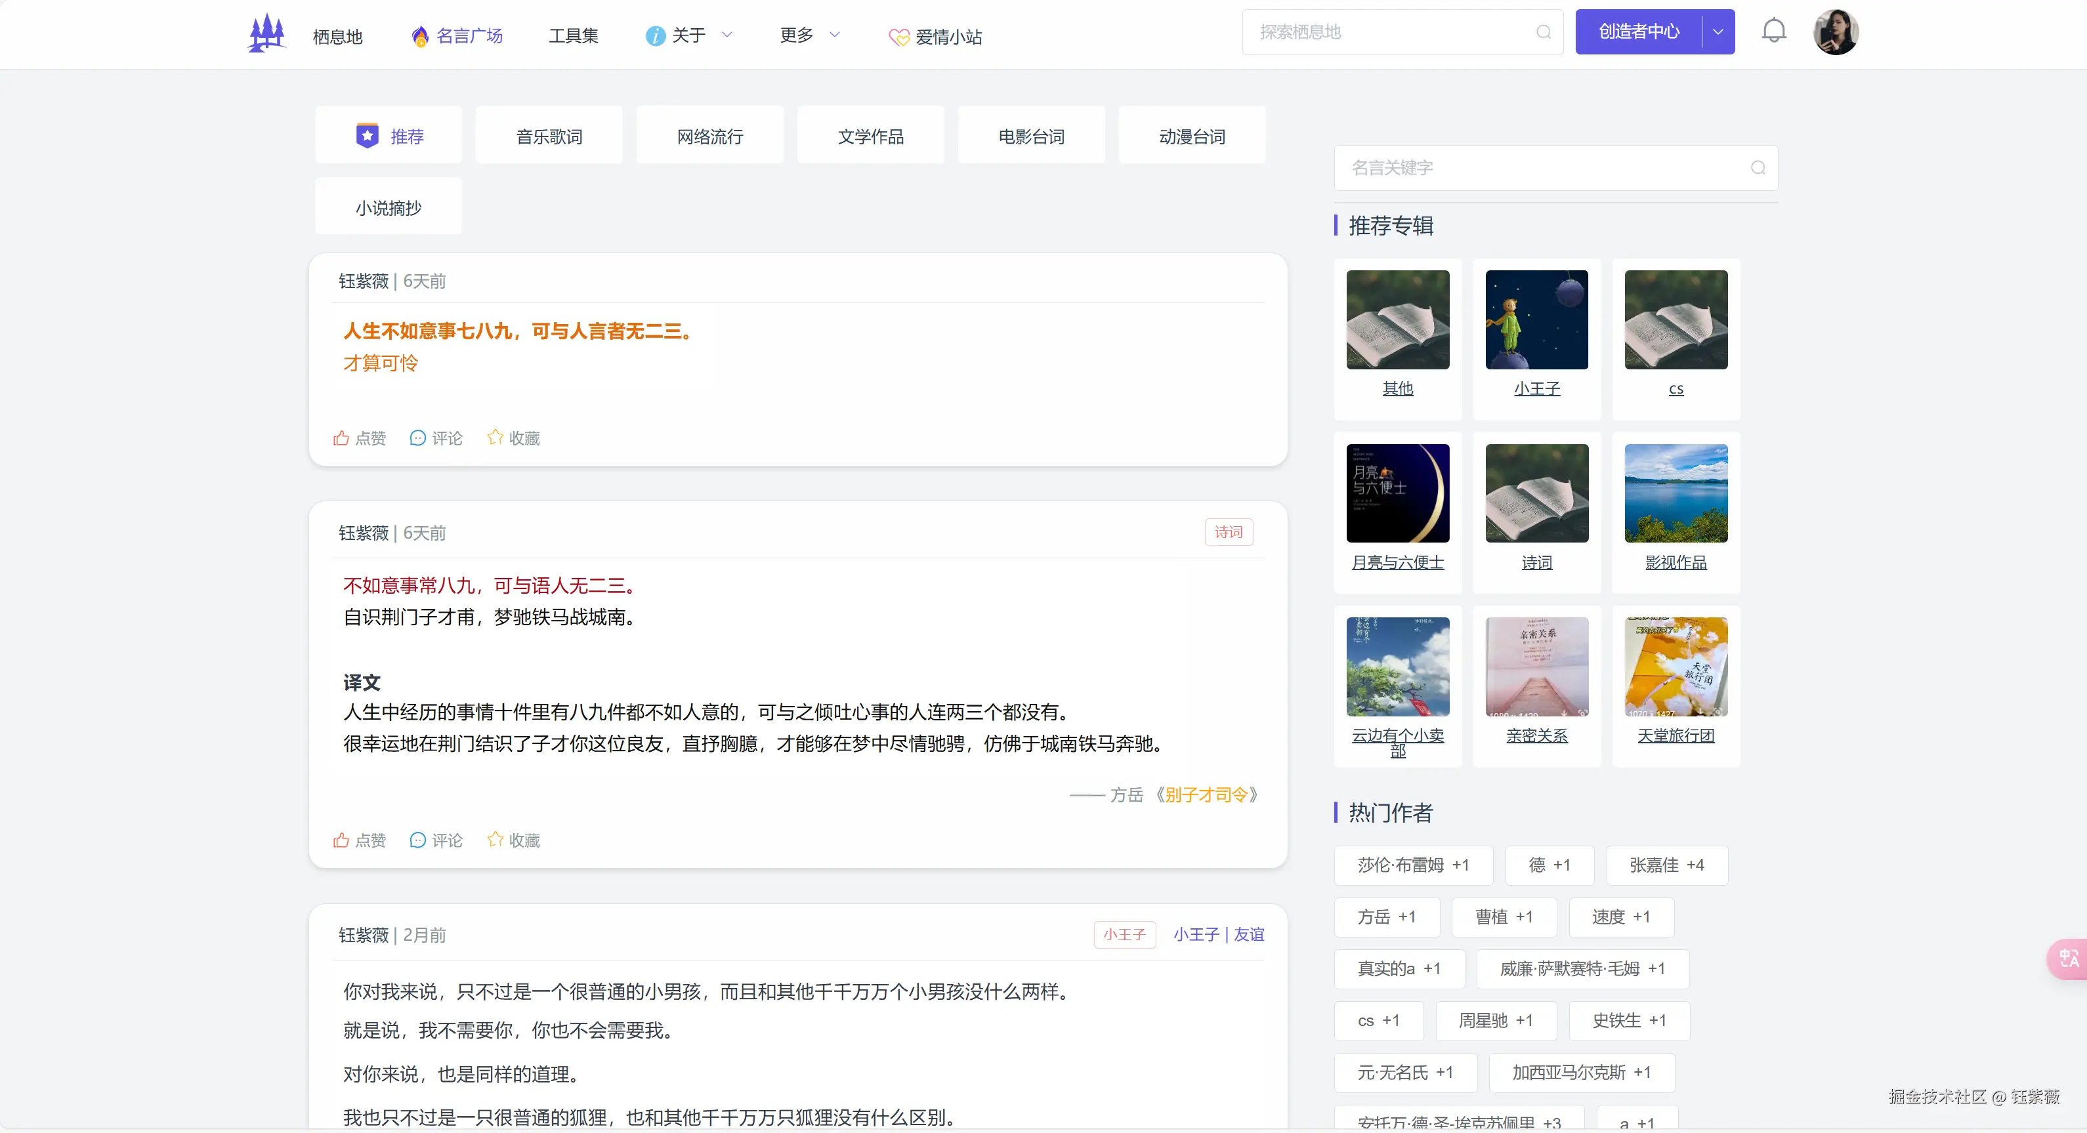Like the first quote post with the thumbs-up icon

point(341,438)
